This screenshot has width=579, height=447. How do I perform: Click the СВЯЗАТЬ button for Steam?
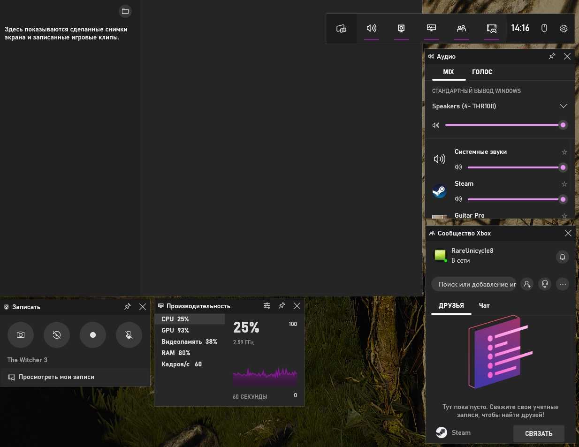coord(538,433)
